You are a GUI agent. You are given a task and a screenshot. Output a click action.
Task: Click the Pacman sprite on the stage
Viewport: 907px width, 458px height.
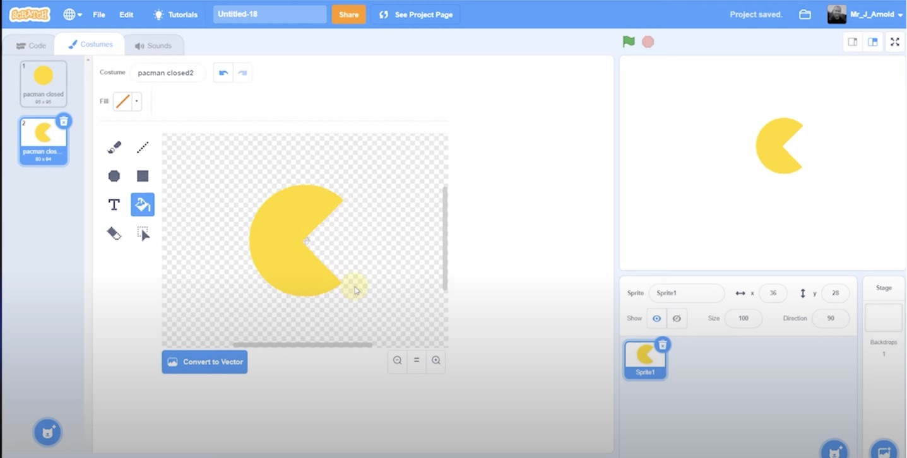tap(778, 146)
